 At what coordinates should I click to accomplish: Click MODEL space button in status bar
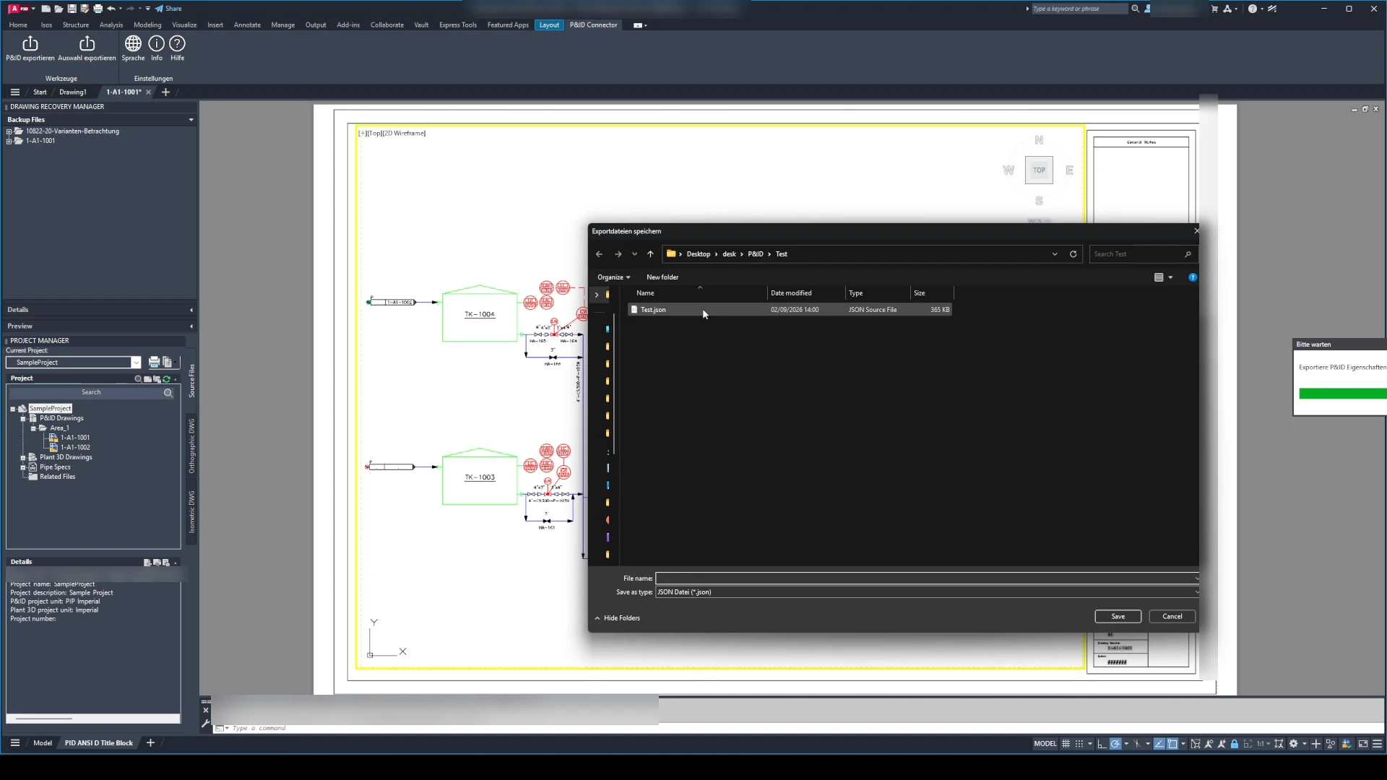(x=1045, y=744)
